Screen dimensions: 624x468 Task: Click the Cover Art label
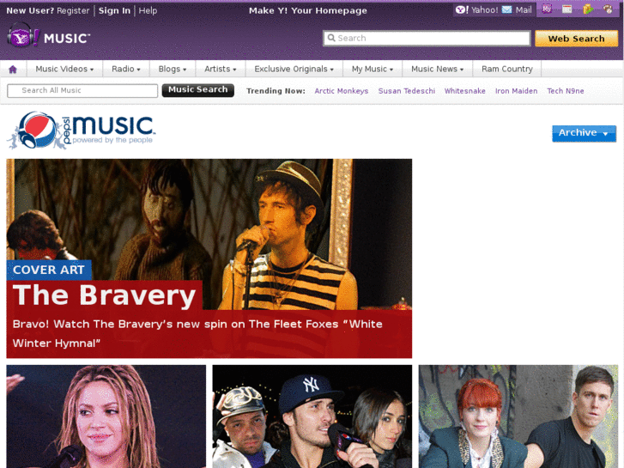[x=49, y=270]
